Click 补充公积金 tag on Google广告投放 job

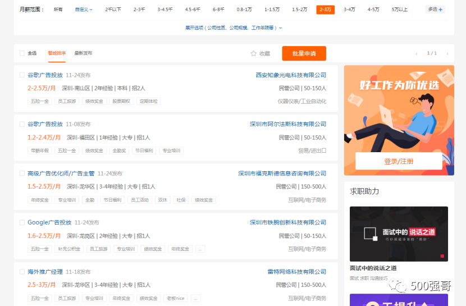69,249
